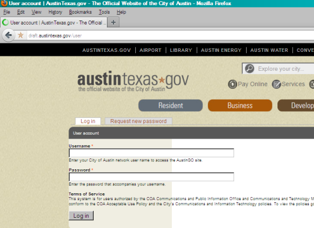
Task: Open the Bookmarks menu
Action: [x=80, y=12]
